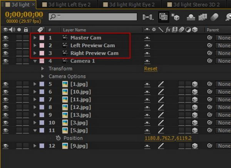This screenshot has height=168, width=231.
Task: Expand the Master Cam layer properties
Action: pos(35,38)
